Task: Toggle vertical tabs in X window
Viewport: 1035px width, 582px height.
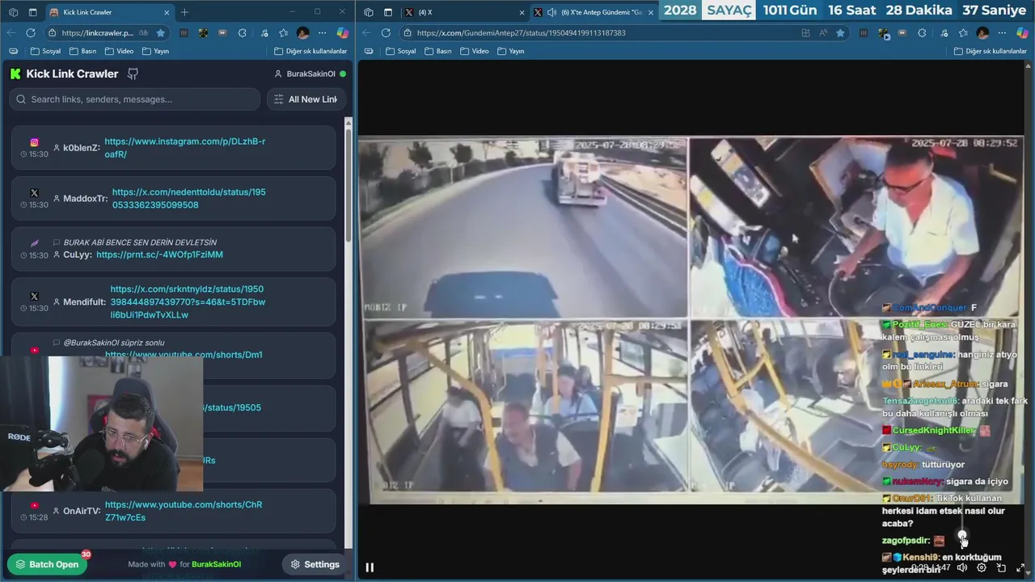Action: coord(388,12)
